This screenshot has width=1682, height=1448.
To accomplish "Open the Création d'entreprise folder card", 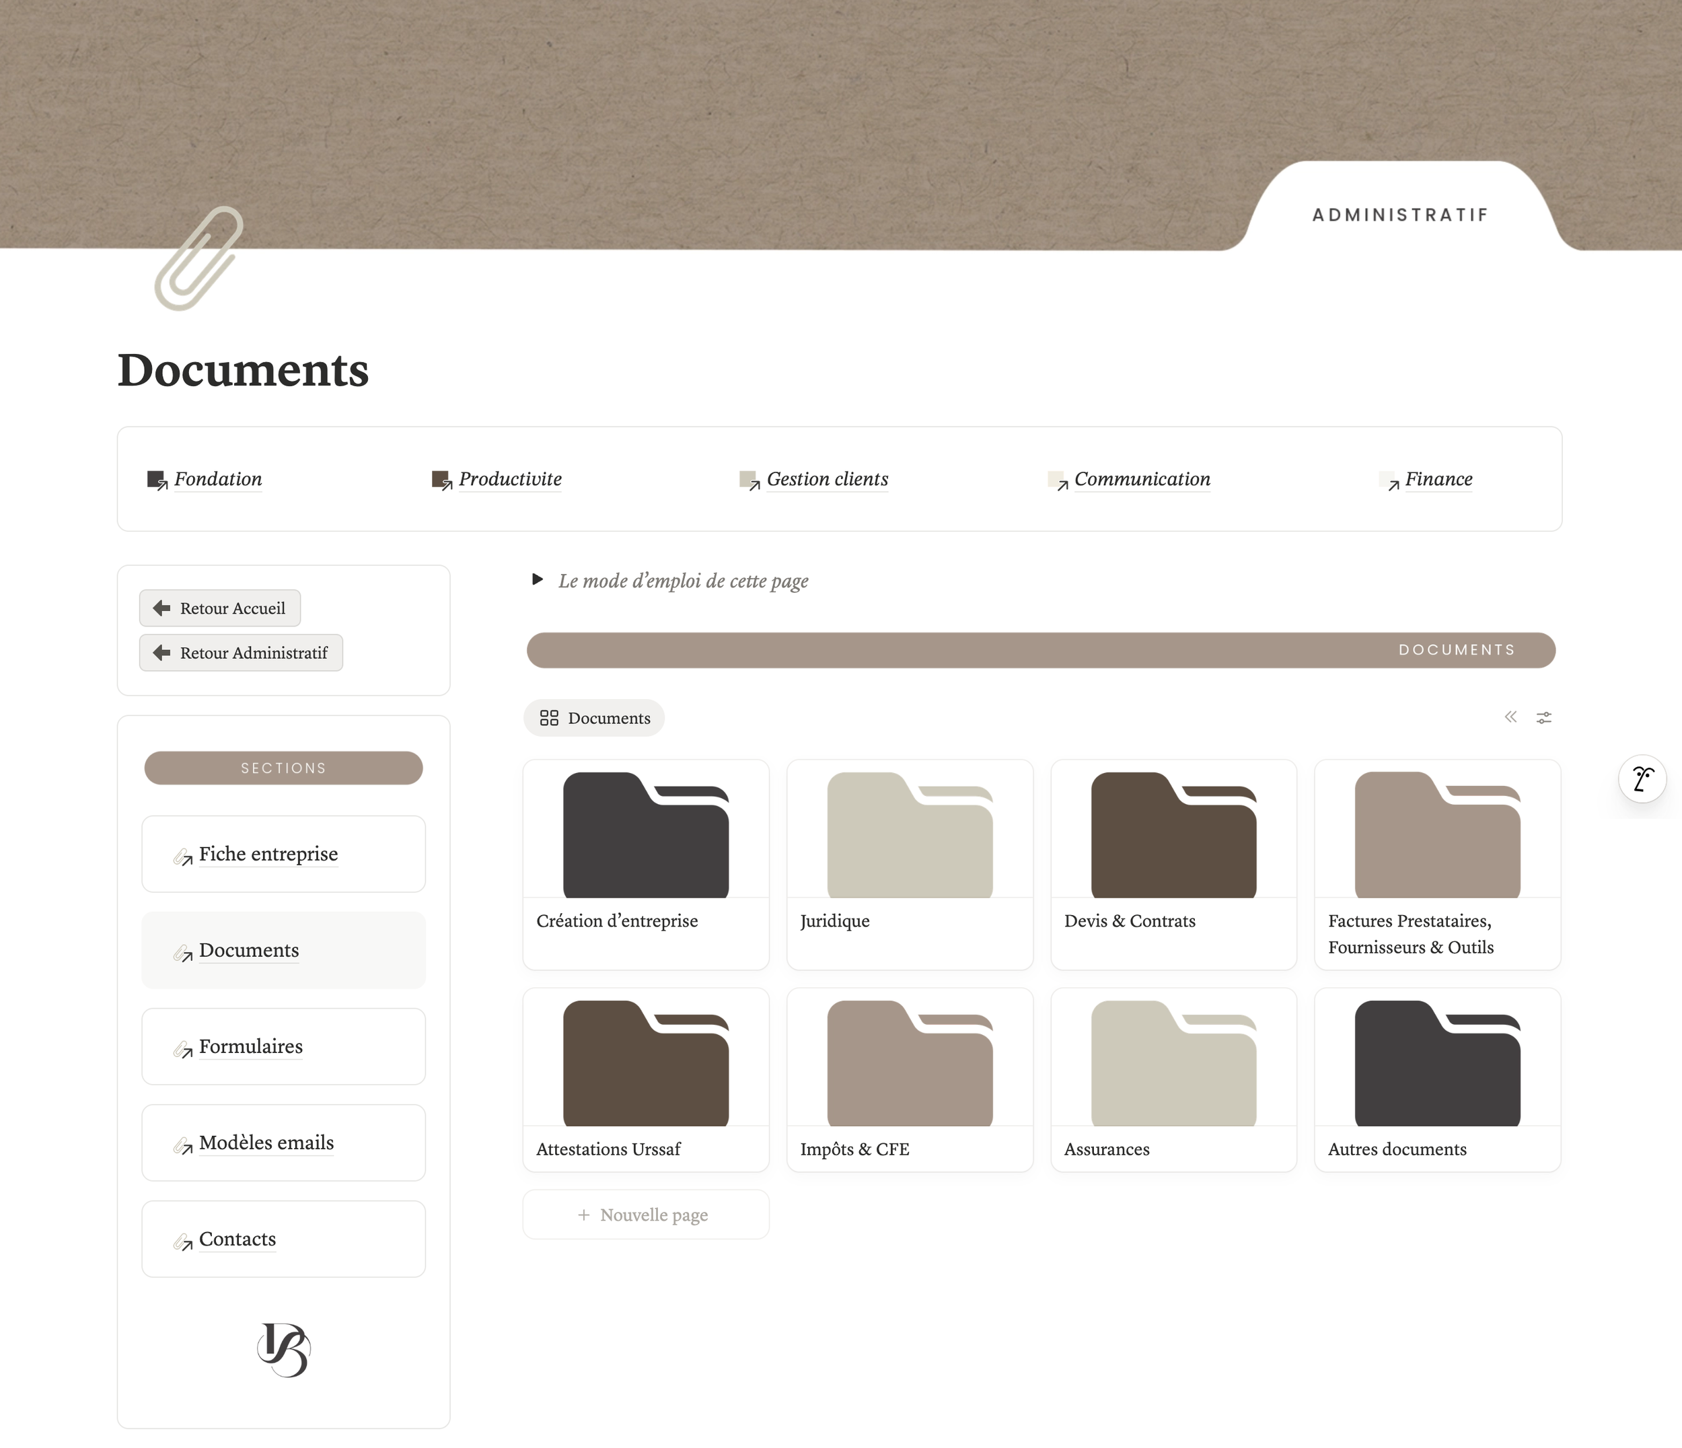I will [646, 865].
